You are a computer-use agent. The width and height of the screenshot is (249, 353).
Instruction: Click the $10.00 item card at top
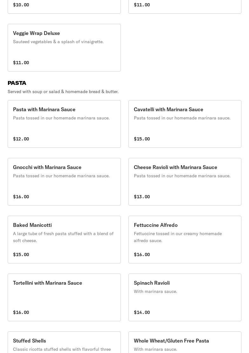tap(64, 6)
